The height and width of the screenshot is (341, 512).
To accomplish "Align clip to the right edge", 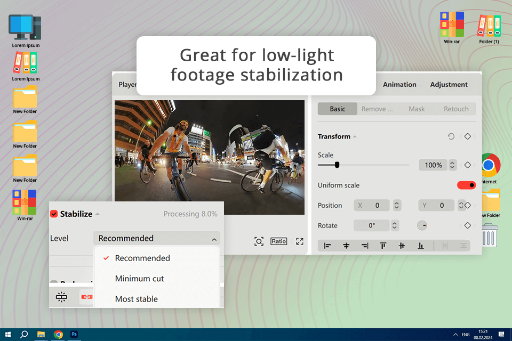I will click(365, 246).
